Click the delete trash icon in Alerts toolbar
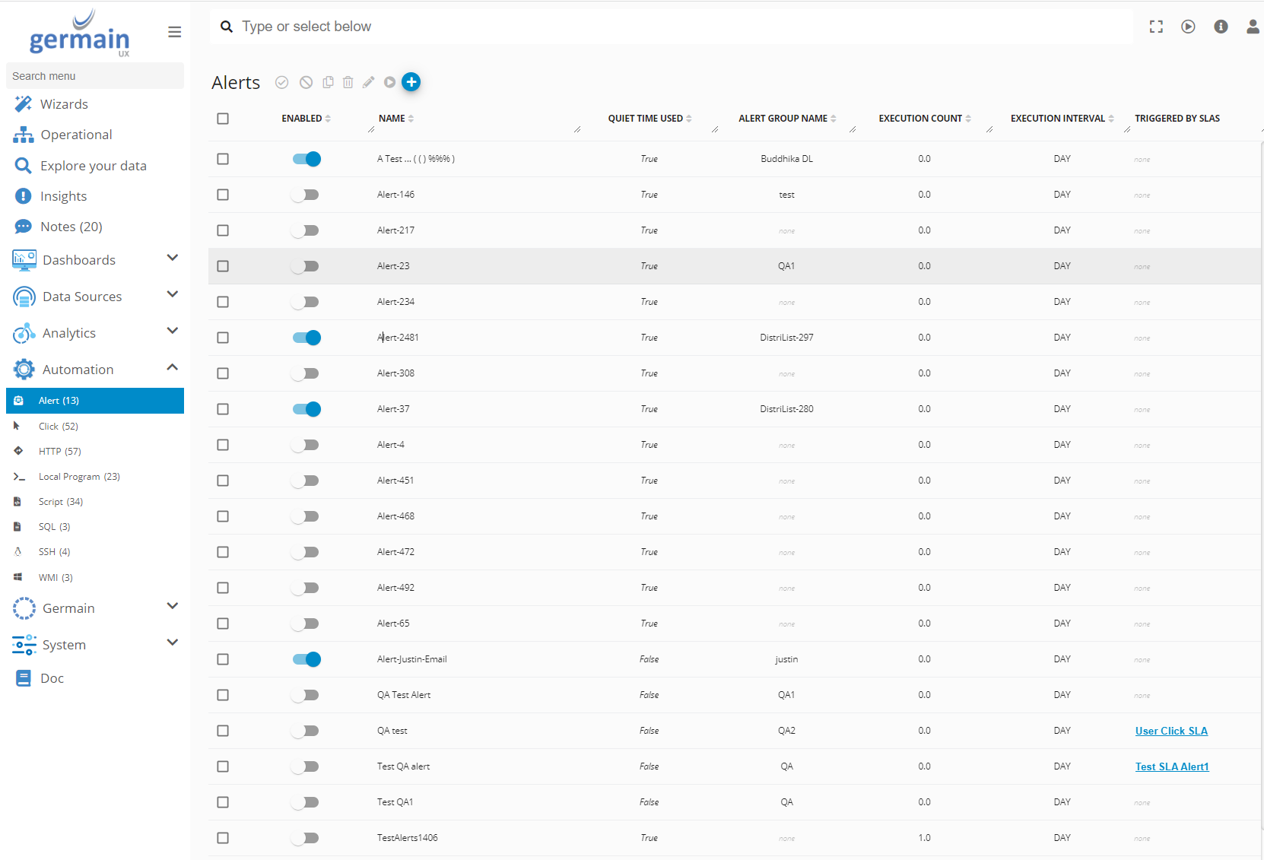Image resolution: width=1264 pixels, height=860 pixels. [348, 82]
